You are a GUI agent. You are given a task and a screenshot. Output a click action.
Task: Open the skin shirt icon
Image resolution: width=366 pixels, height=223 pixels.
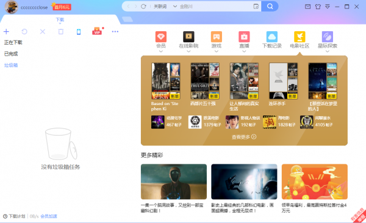tap(318, 7)
